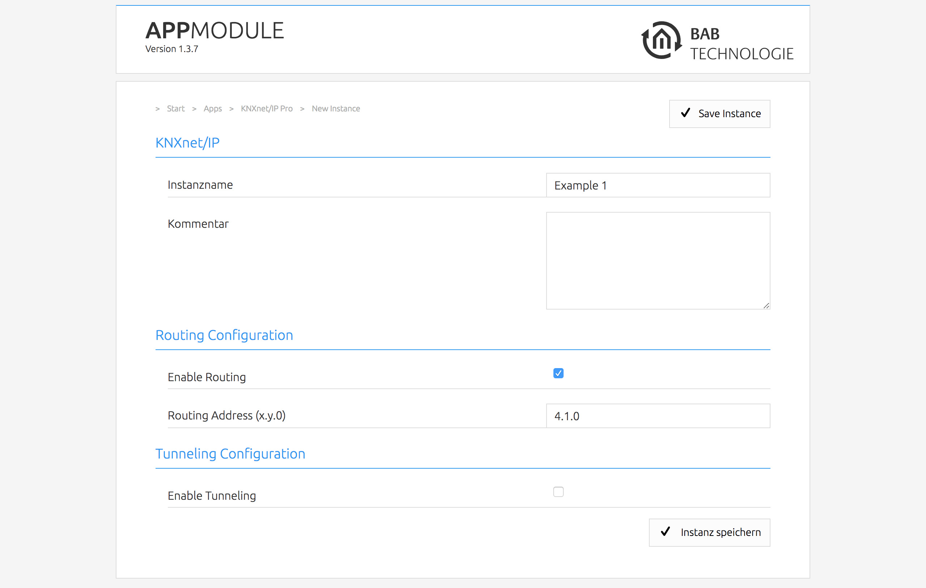
Task: Open Apps from the breadcrumb trail
Action: [x=213, y=109]
